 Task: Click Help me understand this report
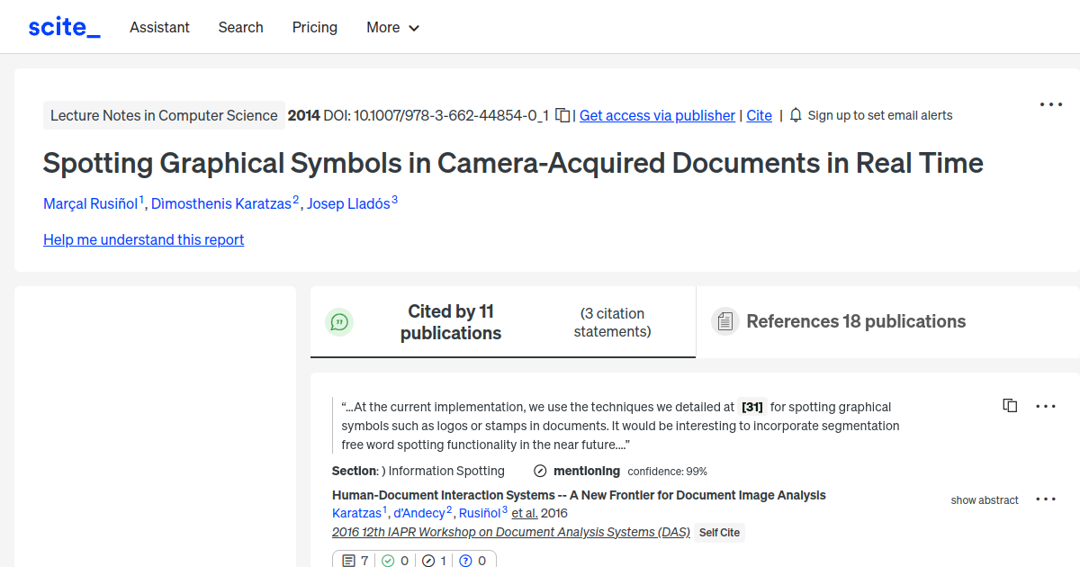pyautogui.click(x=143, y=239)
